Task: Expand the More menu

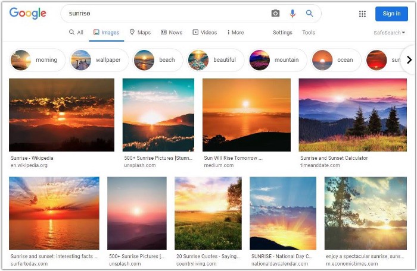Action: coord(235,33)
